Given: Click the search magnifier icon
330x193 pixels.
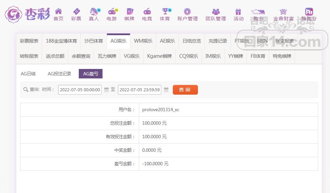Looking at the screenshot, I should pos(26,90).
